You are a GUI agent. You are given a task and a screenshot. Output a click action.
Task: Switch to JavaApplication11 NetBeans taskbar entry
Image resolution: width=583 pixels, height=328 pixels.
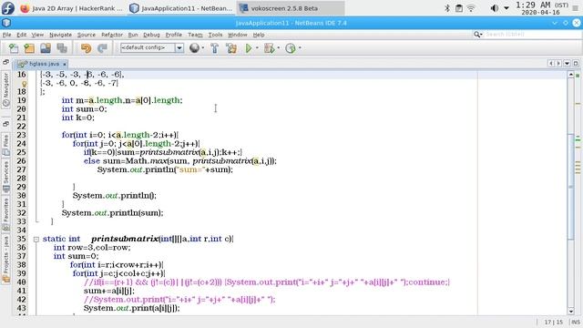[181, 8]
